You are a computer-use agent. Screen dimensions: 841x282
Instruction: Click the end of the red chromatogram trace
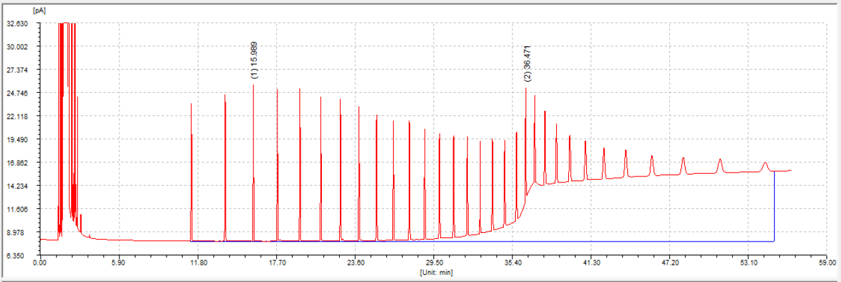click(790, 170)
